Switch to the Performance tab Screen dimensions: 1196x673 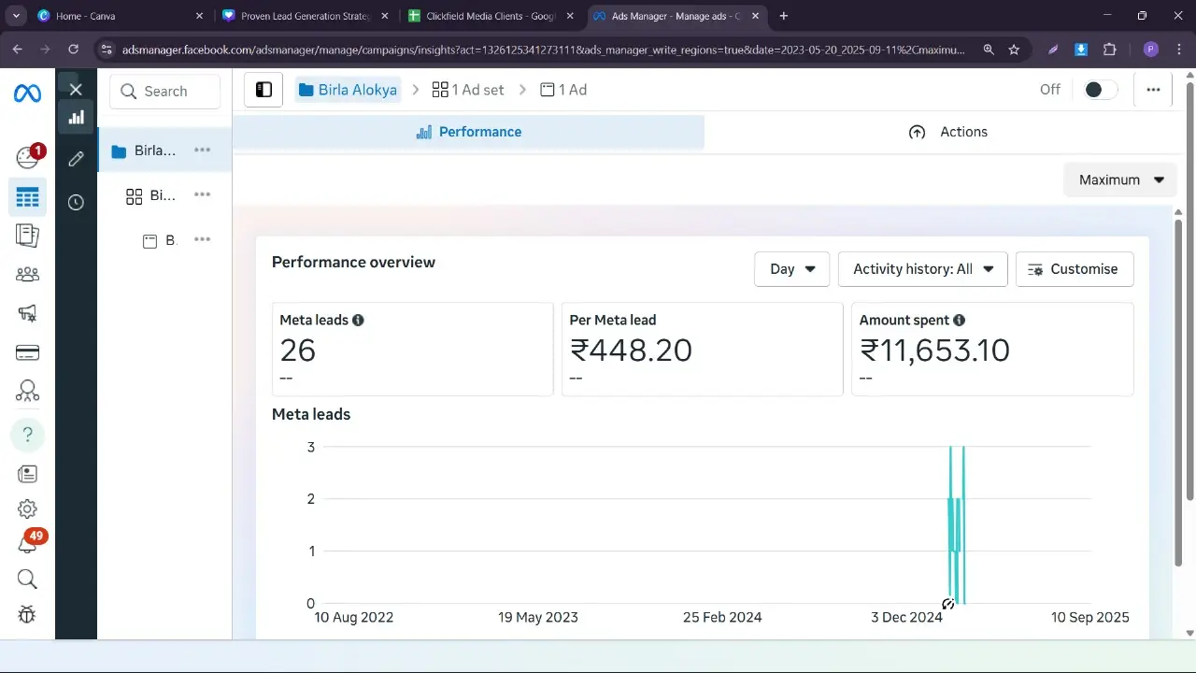point(468,132)
